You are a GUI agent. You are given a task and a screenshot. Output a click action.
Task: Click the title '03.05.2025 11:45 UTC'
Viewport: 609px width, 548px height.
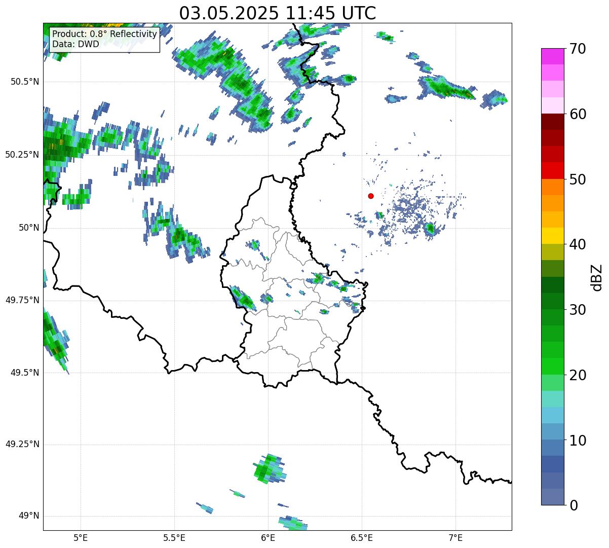click(278, 13)
